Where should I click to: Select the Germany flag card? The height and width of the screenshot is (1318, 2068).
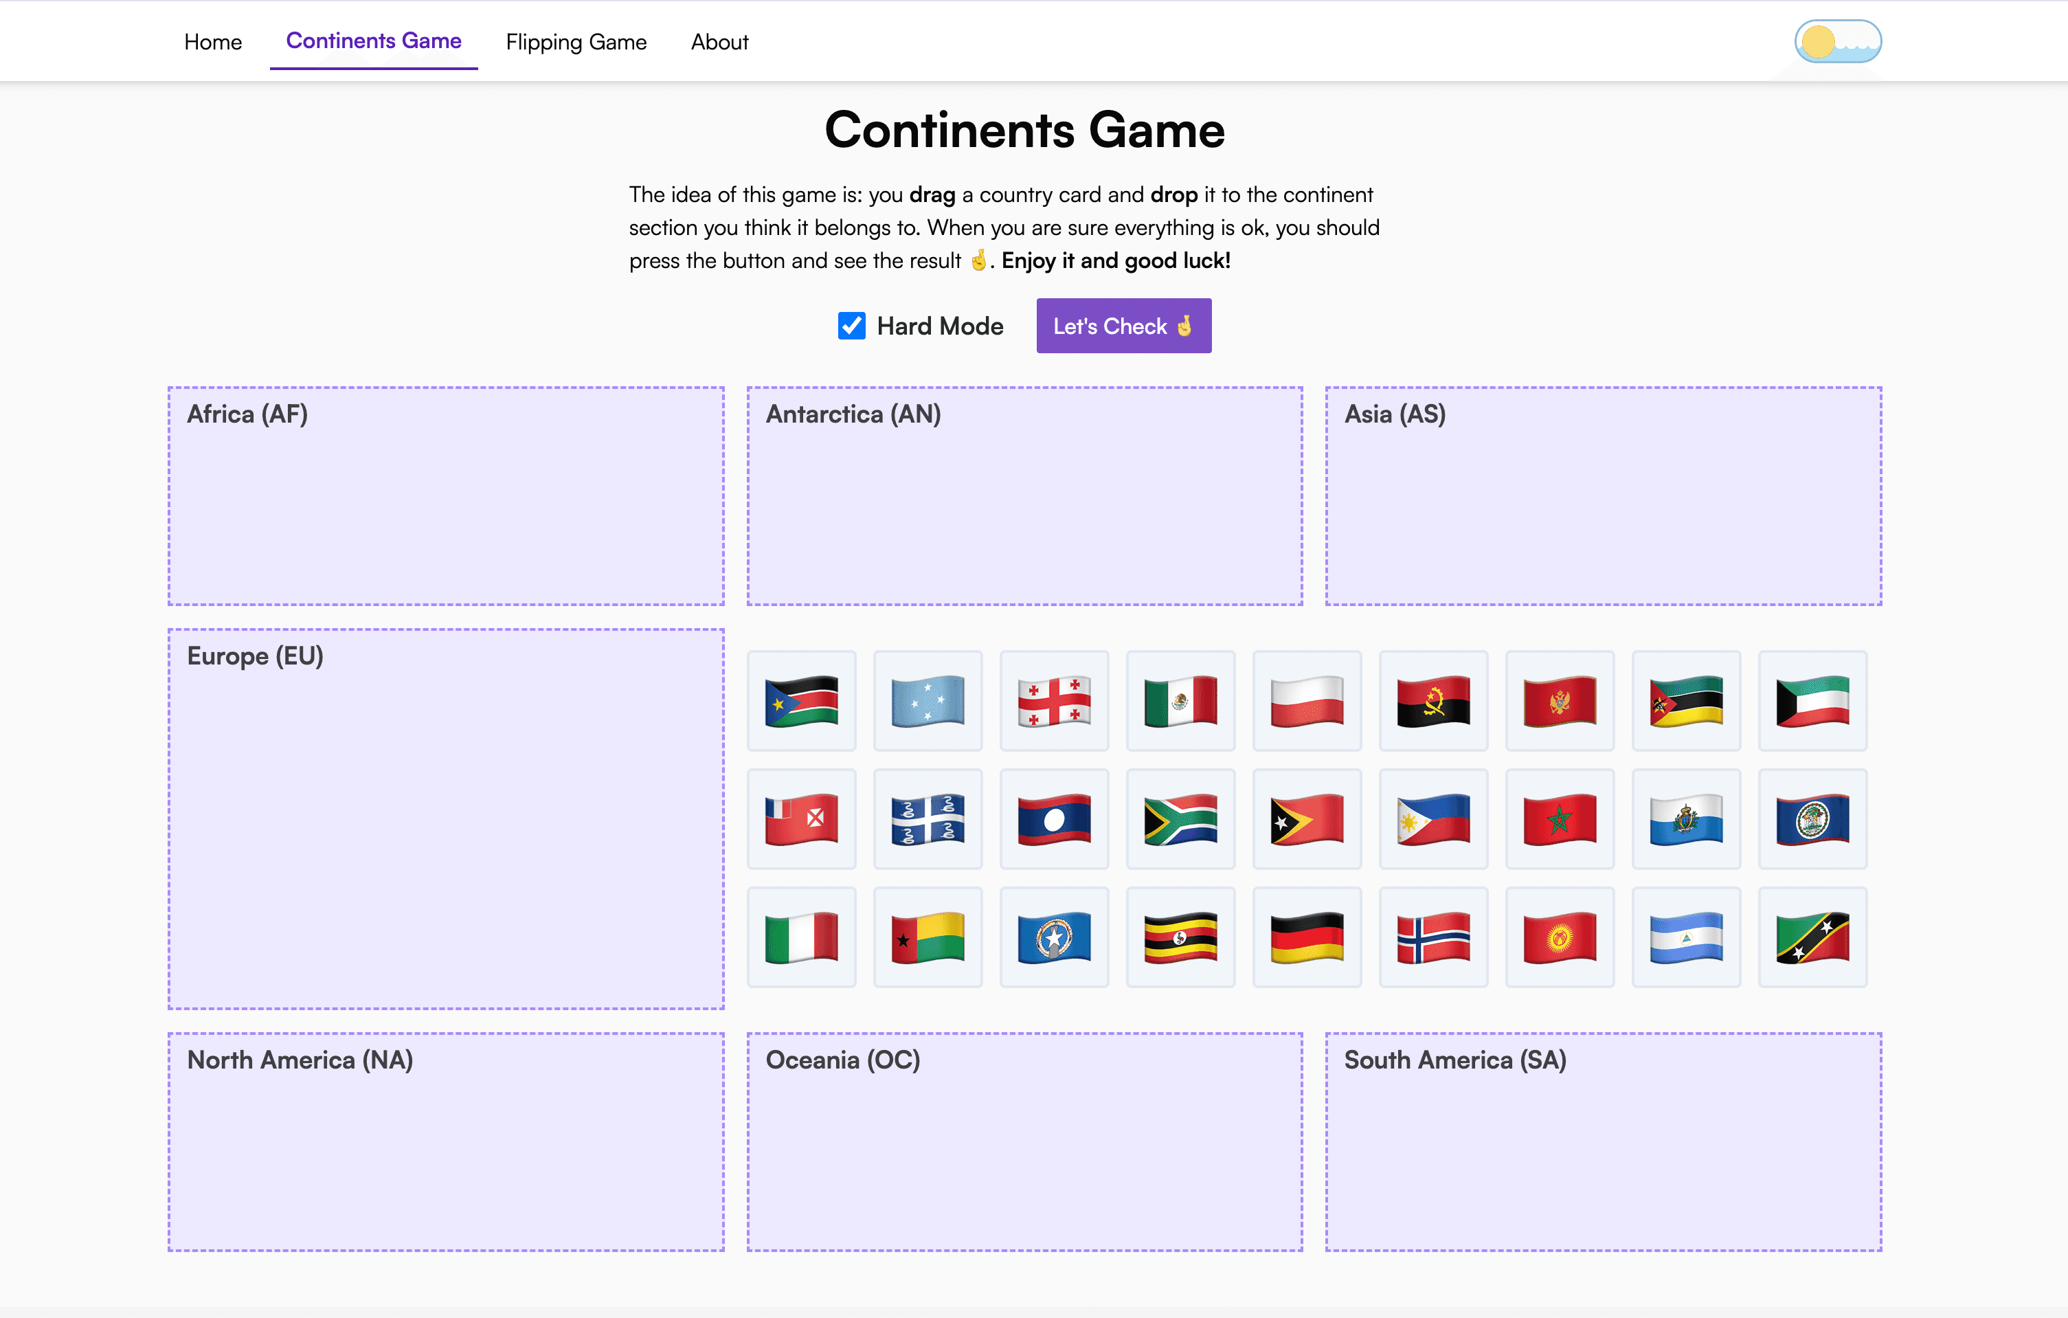click(1307, 937)
